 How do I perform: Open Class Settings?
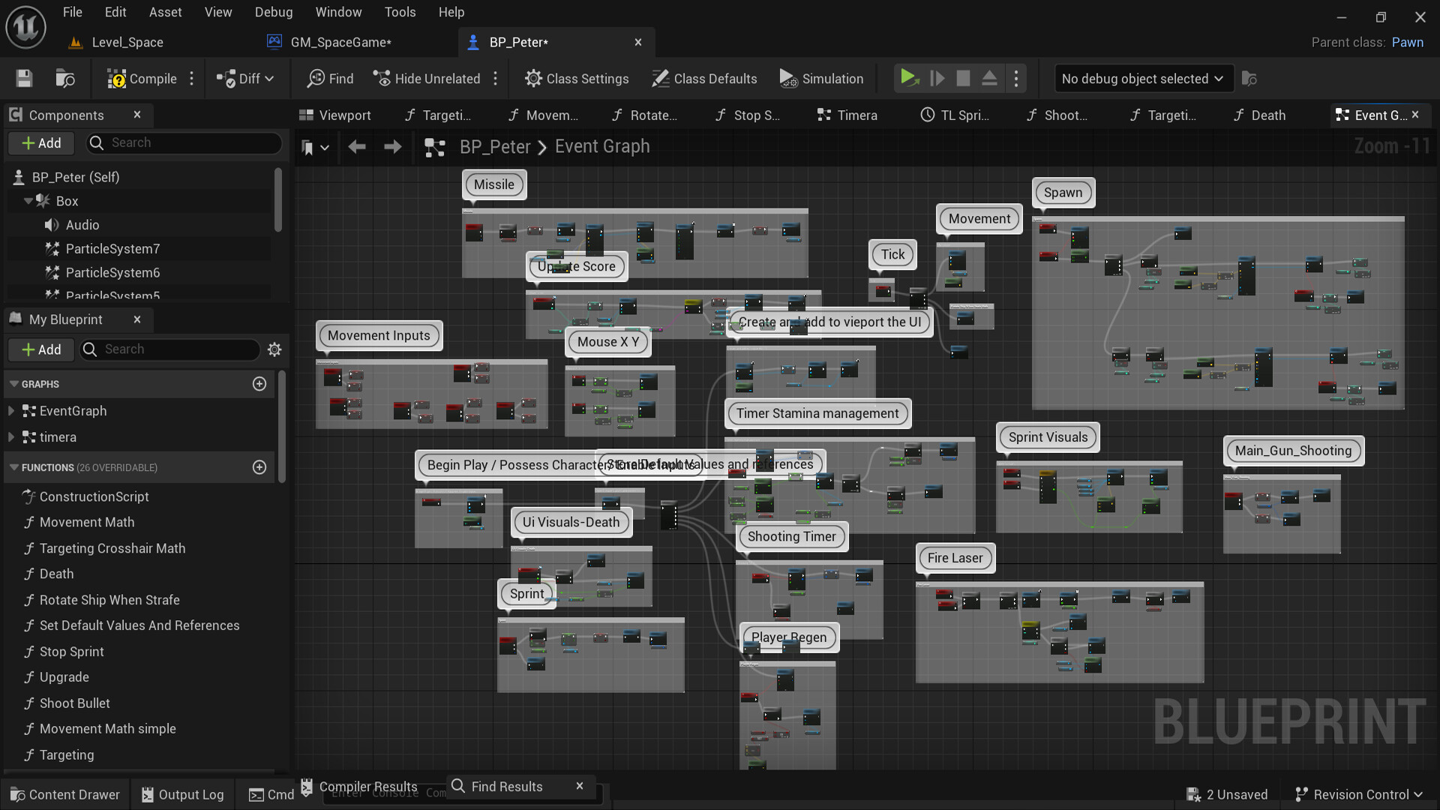click(x=577, y=78)
